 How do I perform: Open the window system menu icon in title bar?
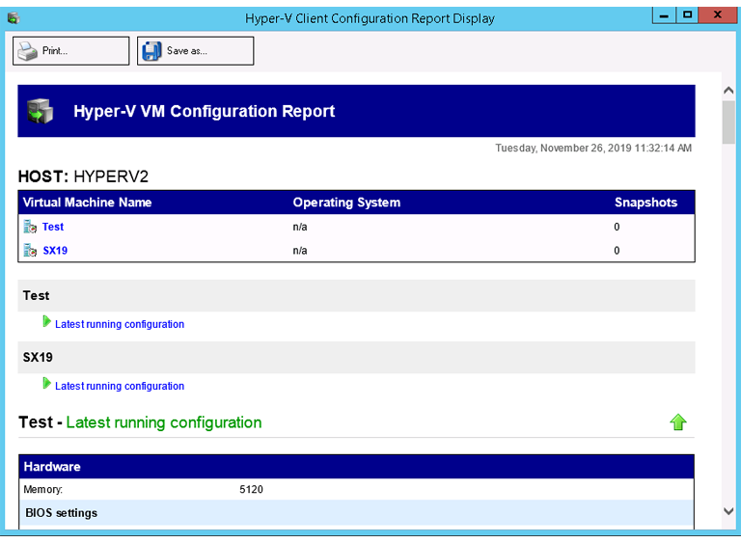(x=13, y=17)
